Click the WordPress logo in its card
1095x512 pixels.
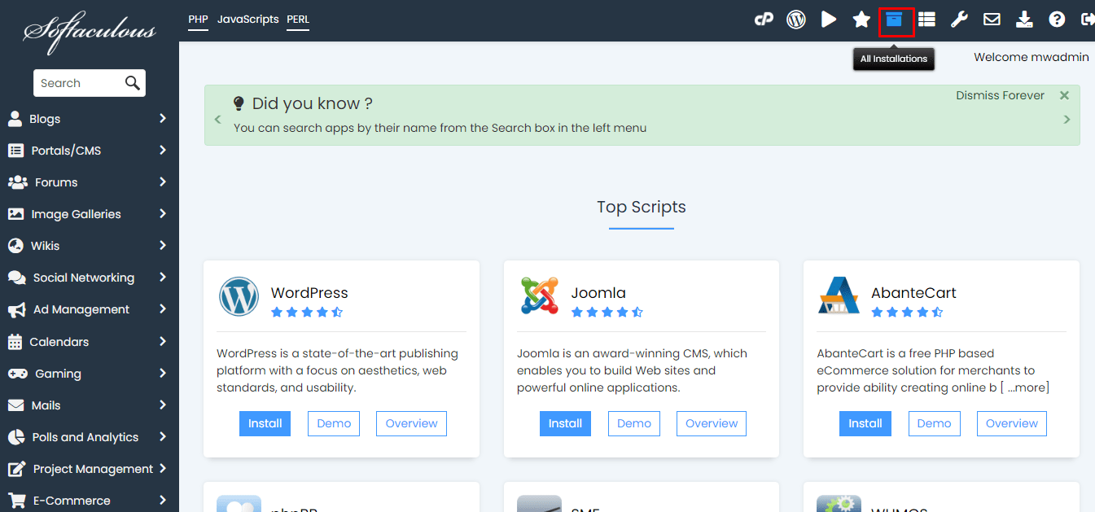click(x=239, y=297)
